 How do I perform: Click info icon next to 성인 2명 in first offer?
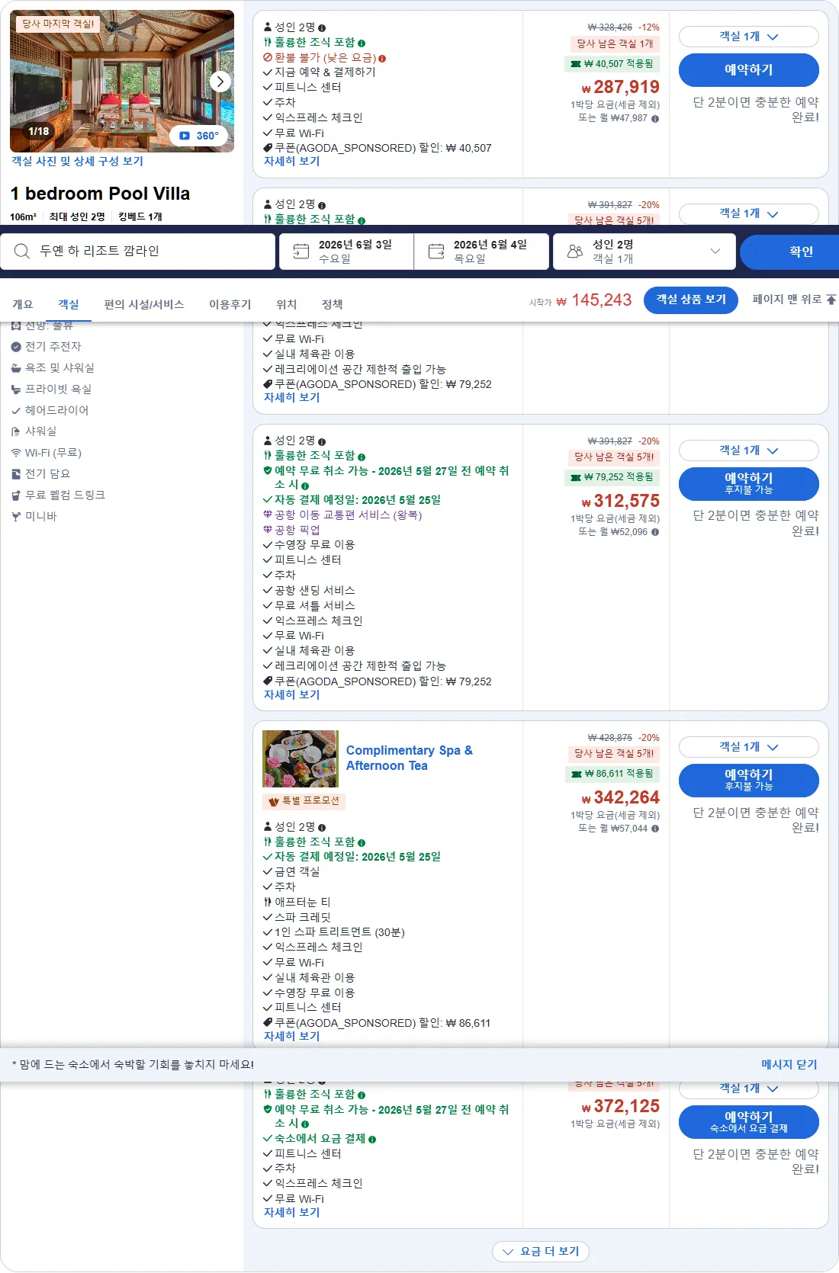pos(322,28)
